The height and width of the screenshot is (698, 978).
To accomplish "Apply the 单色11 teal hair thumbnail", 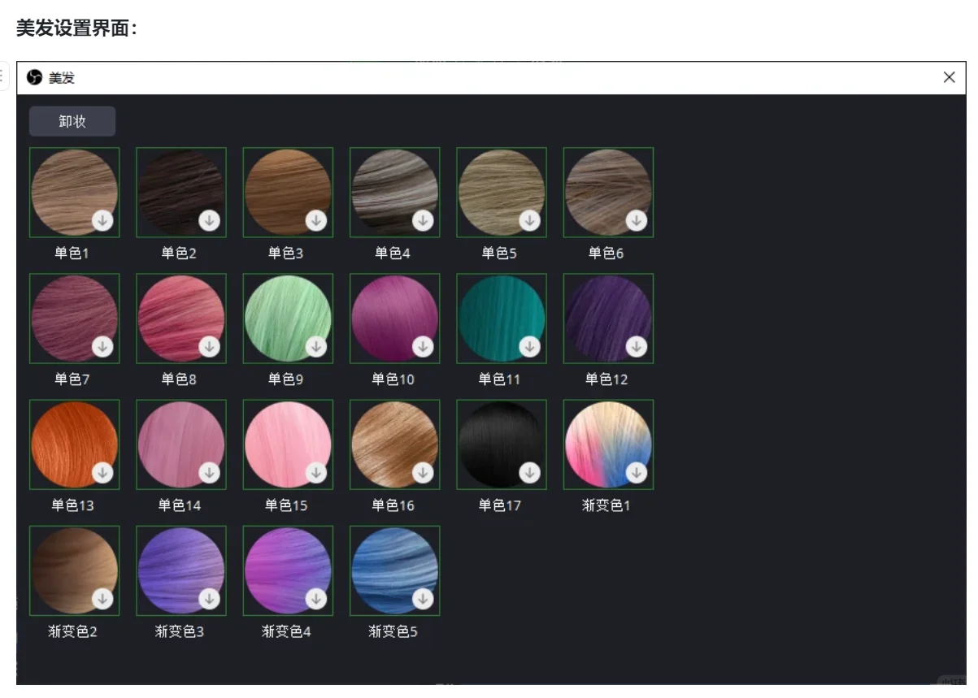I will point(502,319).
